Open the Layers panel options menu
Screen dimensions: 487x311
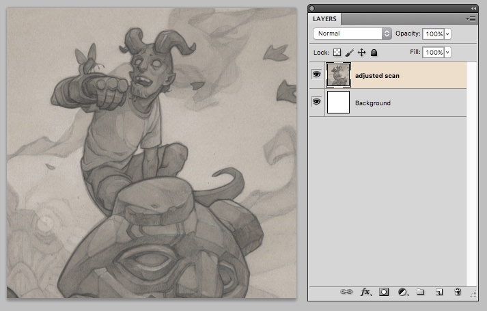[471, 19]
